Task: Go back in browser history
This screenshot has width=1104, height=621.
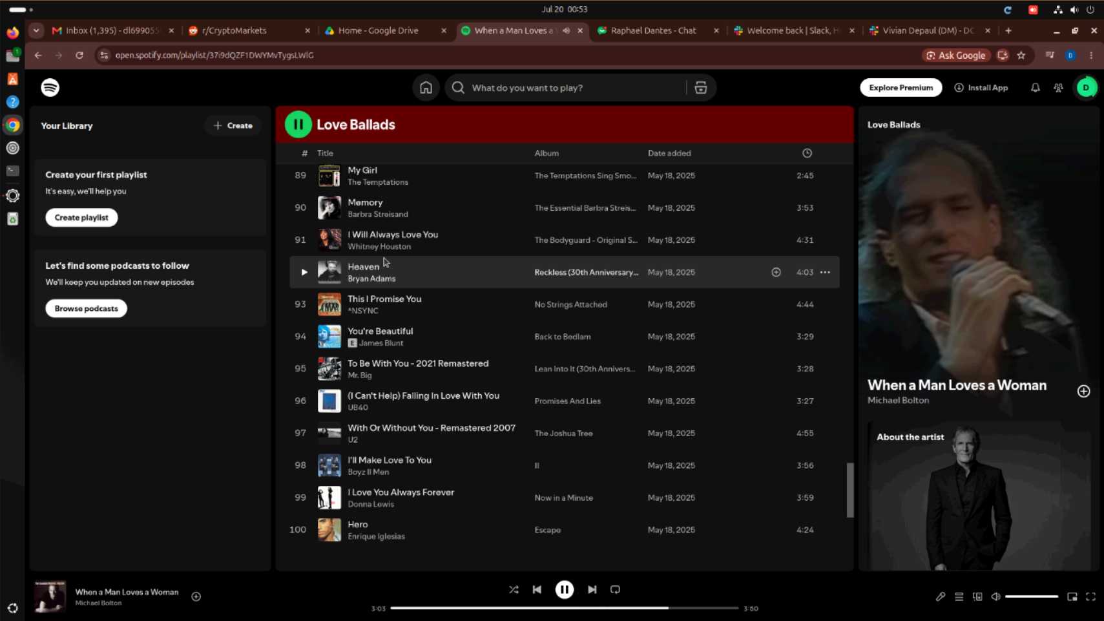Action: [38, 56]
